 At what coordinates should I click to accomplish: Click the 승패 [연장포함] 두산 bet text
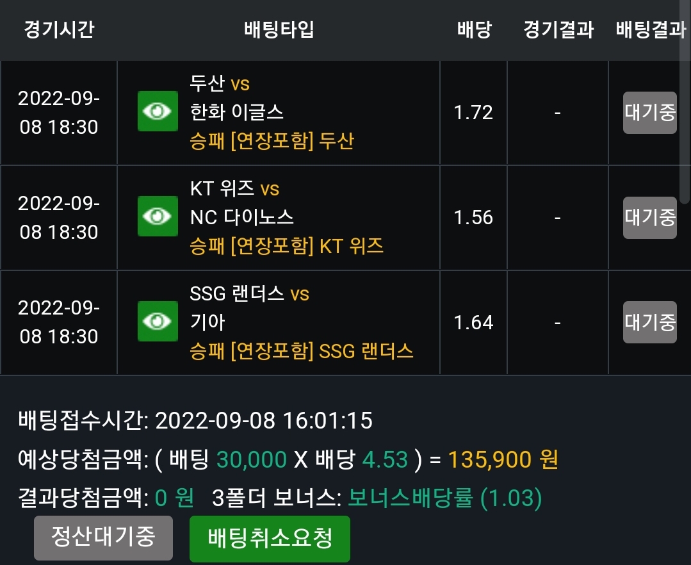click(272, 141)
